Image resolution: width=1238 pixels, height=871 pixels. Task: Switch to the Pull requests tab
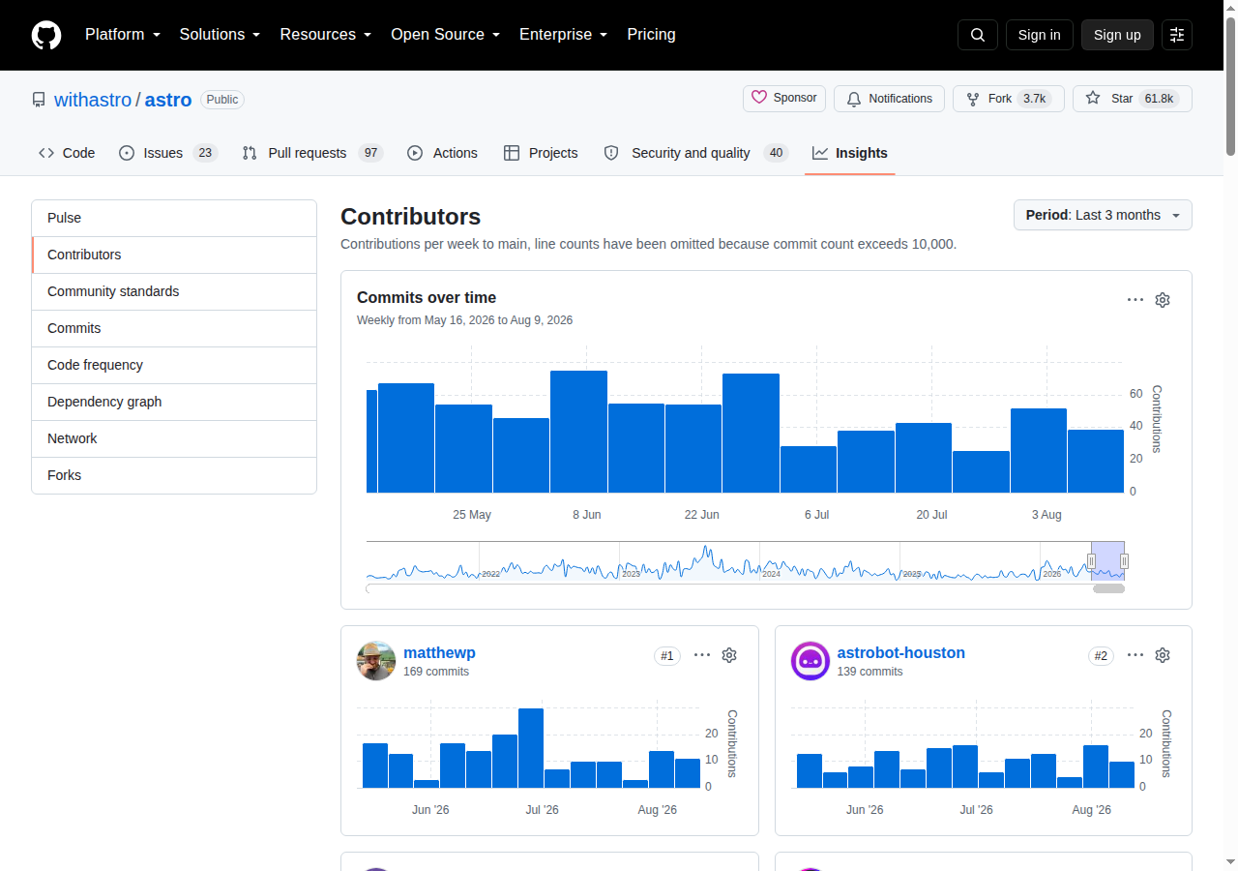[x=312, y=153]
